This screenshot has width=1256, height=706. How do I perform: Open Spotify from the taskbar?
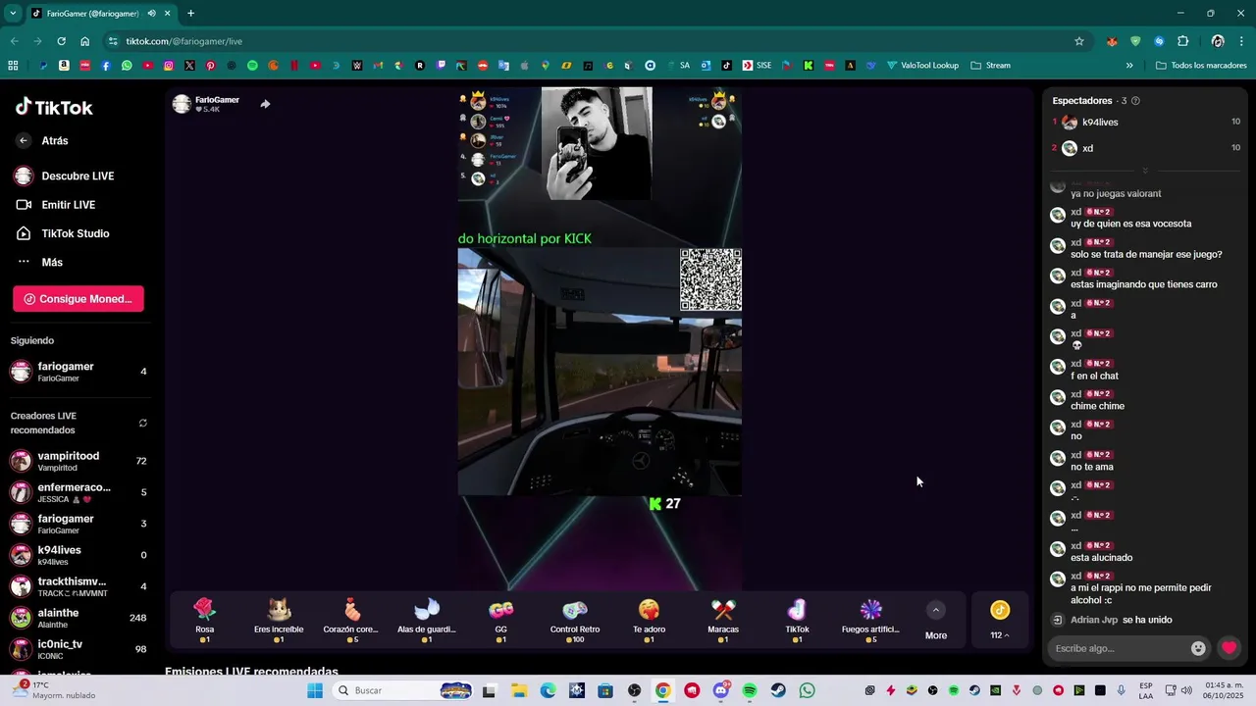pos(750,690)
